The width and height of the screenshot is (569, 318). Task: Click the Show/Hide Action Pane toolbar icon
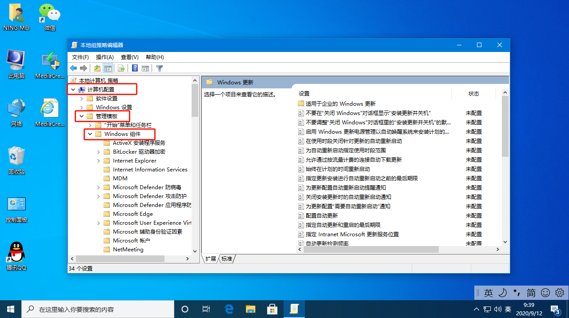coord(145,68)
